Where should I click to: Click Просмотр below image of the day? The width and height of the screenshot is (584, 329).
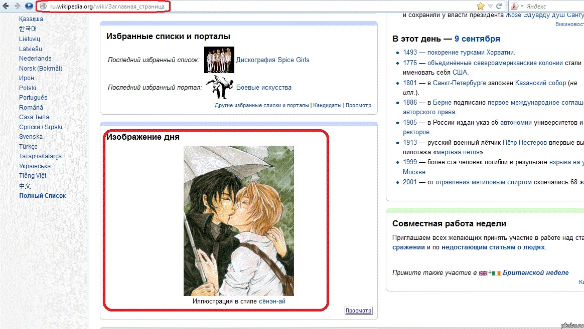pos(358,310)
